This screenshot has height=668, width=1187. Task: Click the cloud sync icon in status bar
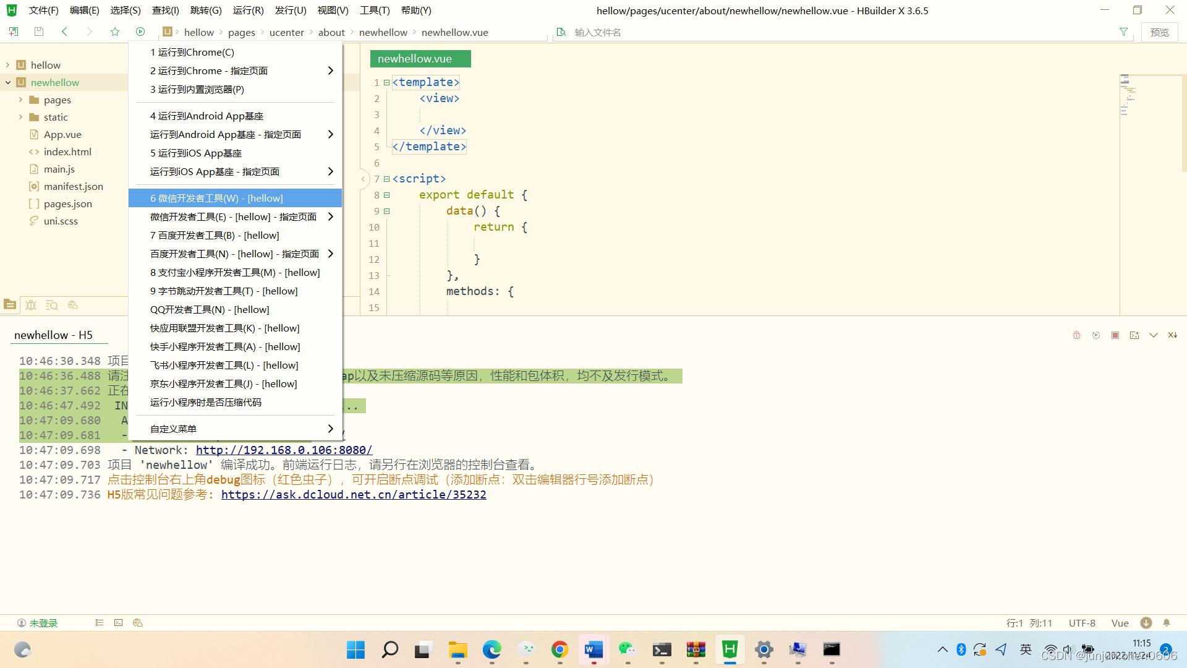pyautogui.click(x=138, y=623)
